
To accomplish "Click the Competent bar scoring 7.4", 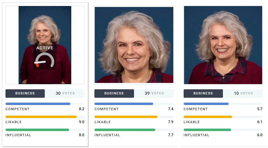I will coord(124,104).
